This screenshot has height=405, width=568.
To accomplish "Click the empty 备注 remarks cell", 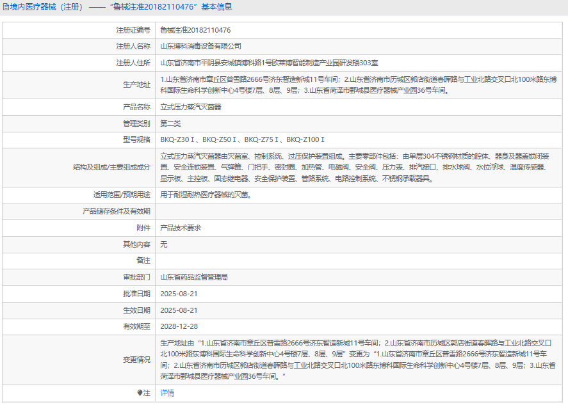I will pos(359,260).
